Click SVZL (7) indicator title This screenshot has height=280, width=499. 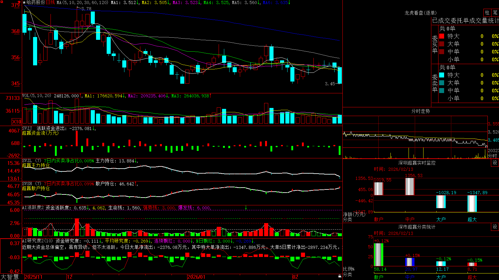point(31,161)
